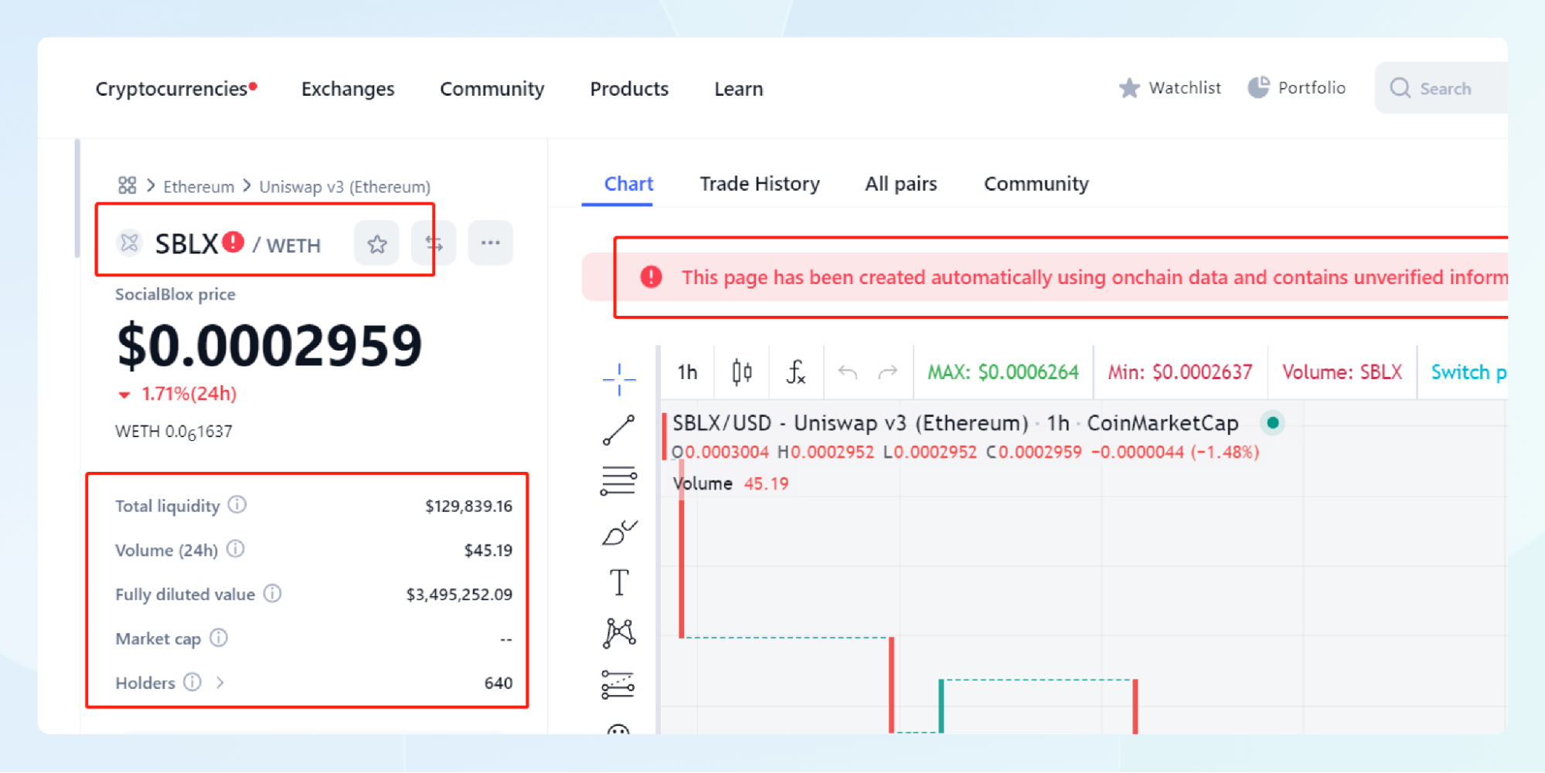
Task: Undo last chart action
Action: (x=848, y=372)
